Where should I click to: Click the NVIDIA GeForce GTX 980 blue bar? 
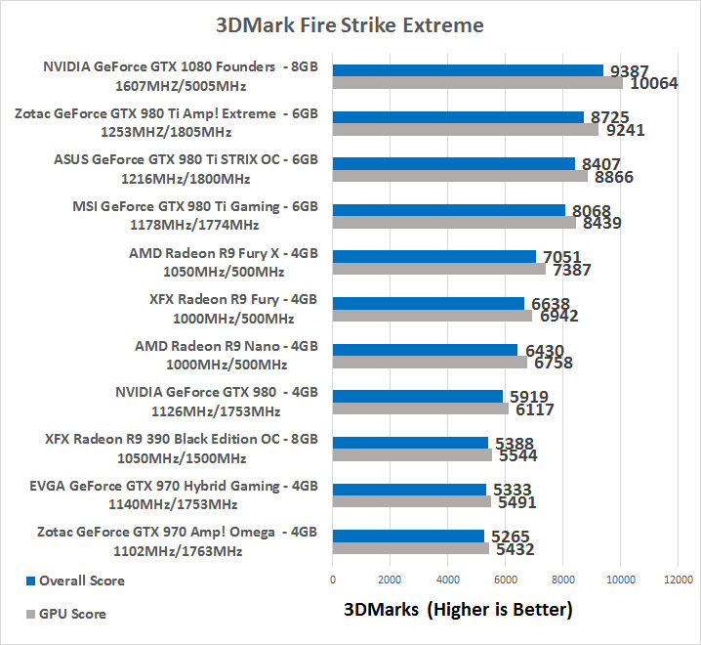418,396
